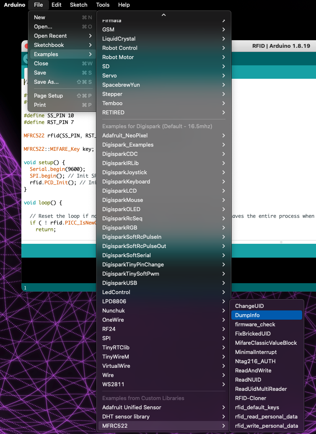Open the Edit menu in menu bar
The height and width of the screenshot is (434, 316).
tap(57, 5)
